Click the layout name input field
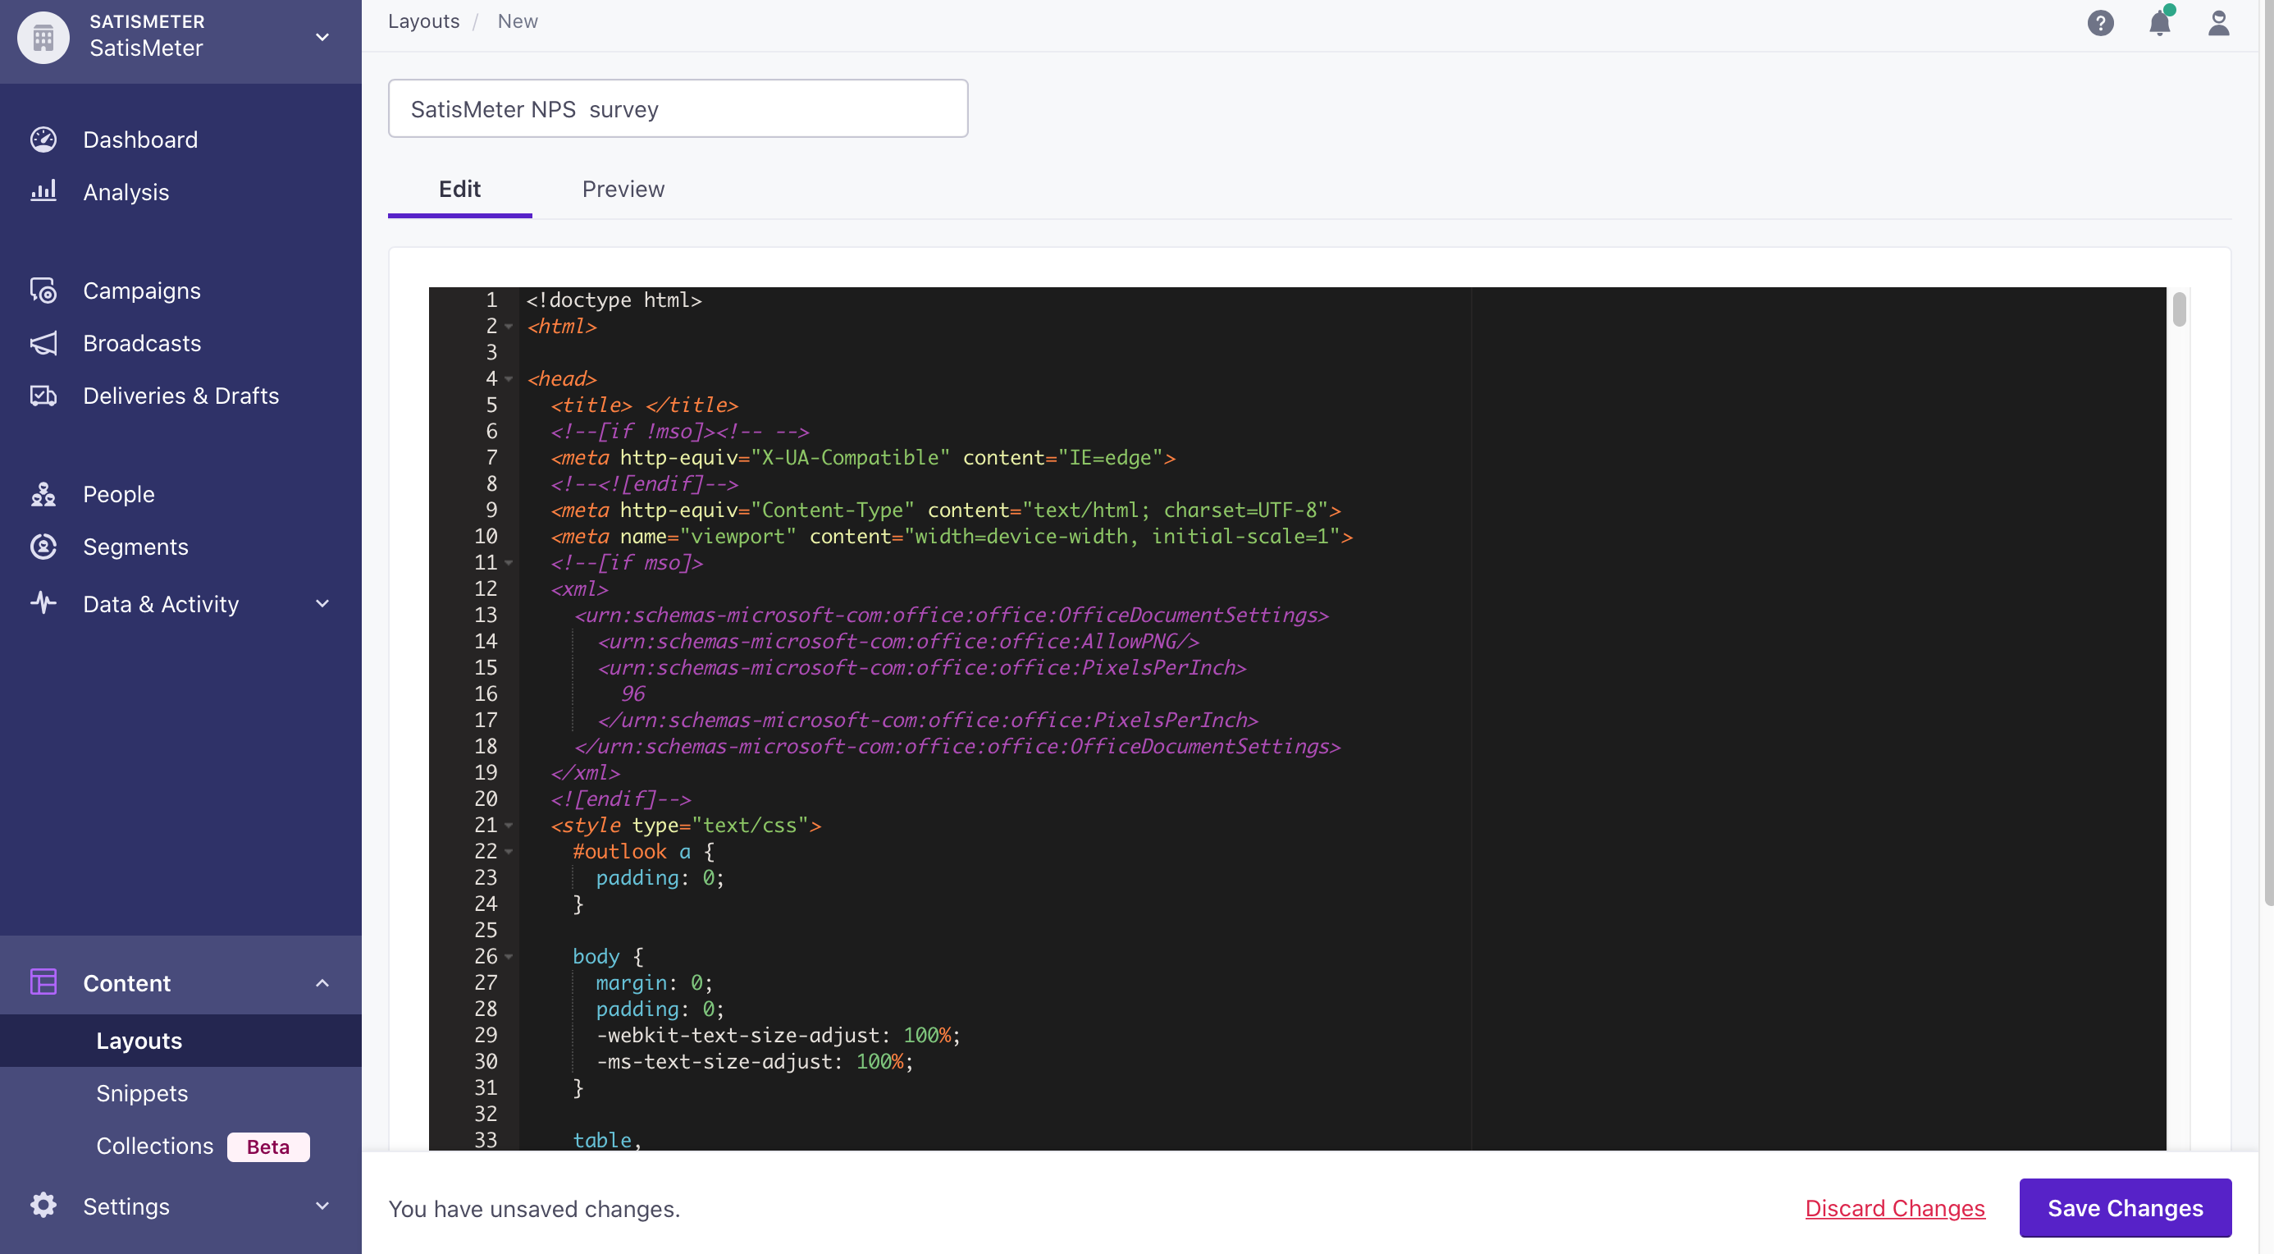Screen dimensions: 2274x1254 point(678,108)
